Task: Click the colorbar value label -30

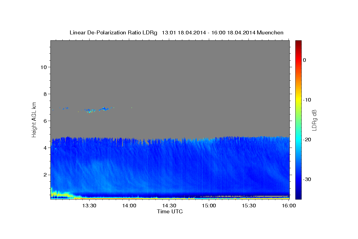Action: point(307,179)
